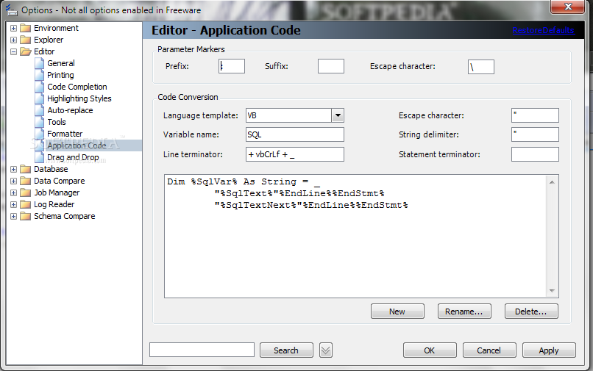Open the Language template dropdown
Viewport: 593px width, 371px height.
click(338, 115)
